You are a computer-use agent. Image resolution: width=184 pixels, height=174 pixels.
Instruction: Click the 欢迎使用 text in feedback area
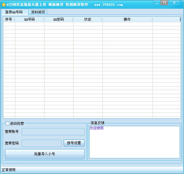coord(97,128)
